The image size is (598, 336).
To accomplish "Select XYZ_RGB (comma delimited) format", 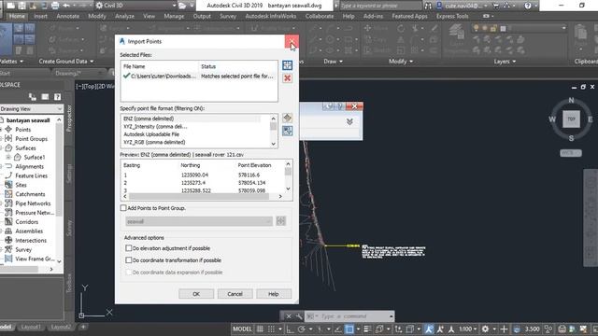I will 154,142.
